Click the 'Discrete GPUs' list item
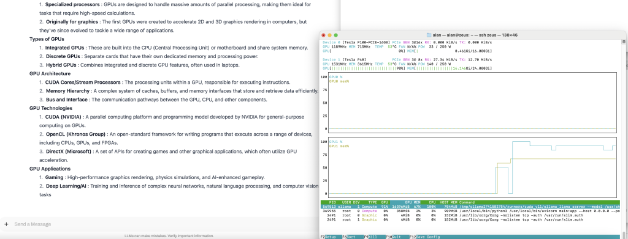 coord(63,57)
